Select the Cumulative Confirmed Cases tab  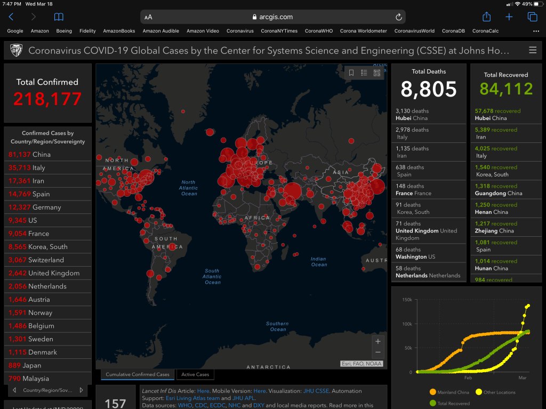tap(138, 374)
